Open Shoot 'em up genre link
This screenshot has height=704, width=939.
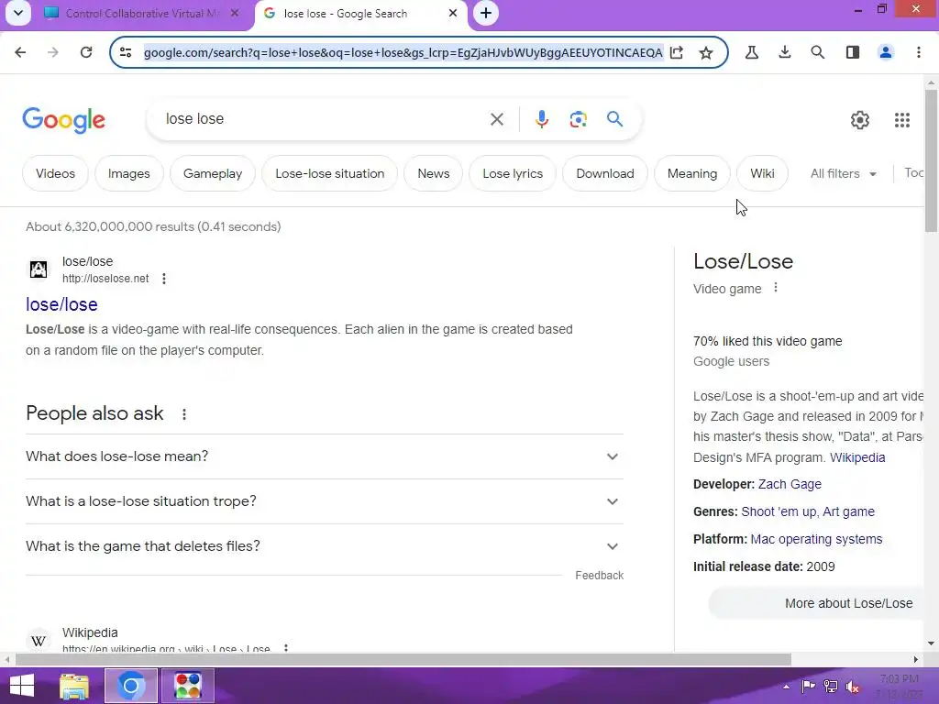click(x=778, y=511)
